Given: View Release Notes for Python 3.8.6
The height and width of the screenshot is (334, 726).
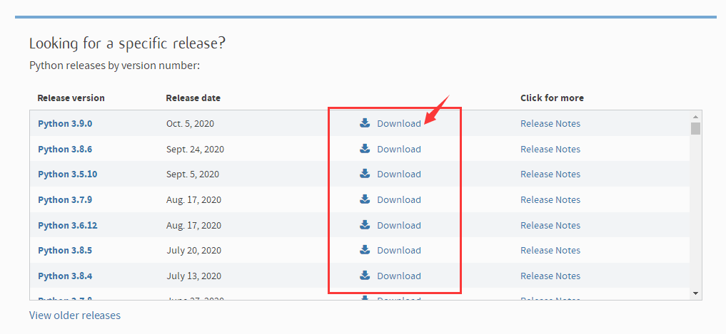Looking at the screenshot, I should [550, 150].
